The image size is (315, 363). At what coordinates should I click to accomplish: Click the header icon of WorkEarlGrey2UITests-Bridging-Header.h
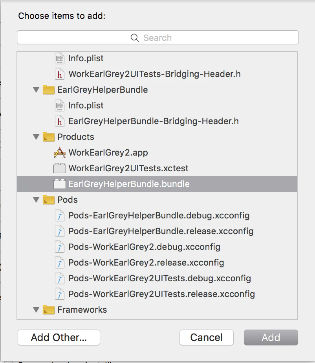click(x=60, y=74)
